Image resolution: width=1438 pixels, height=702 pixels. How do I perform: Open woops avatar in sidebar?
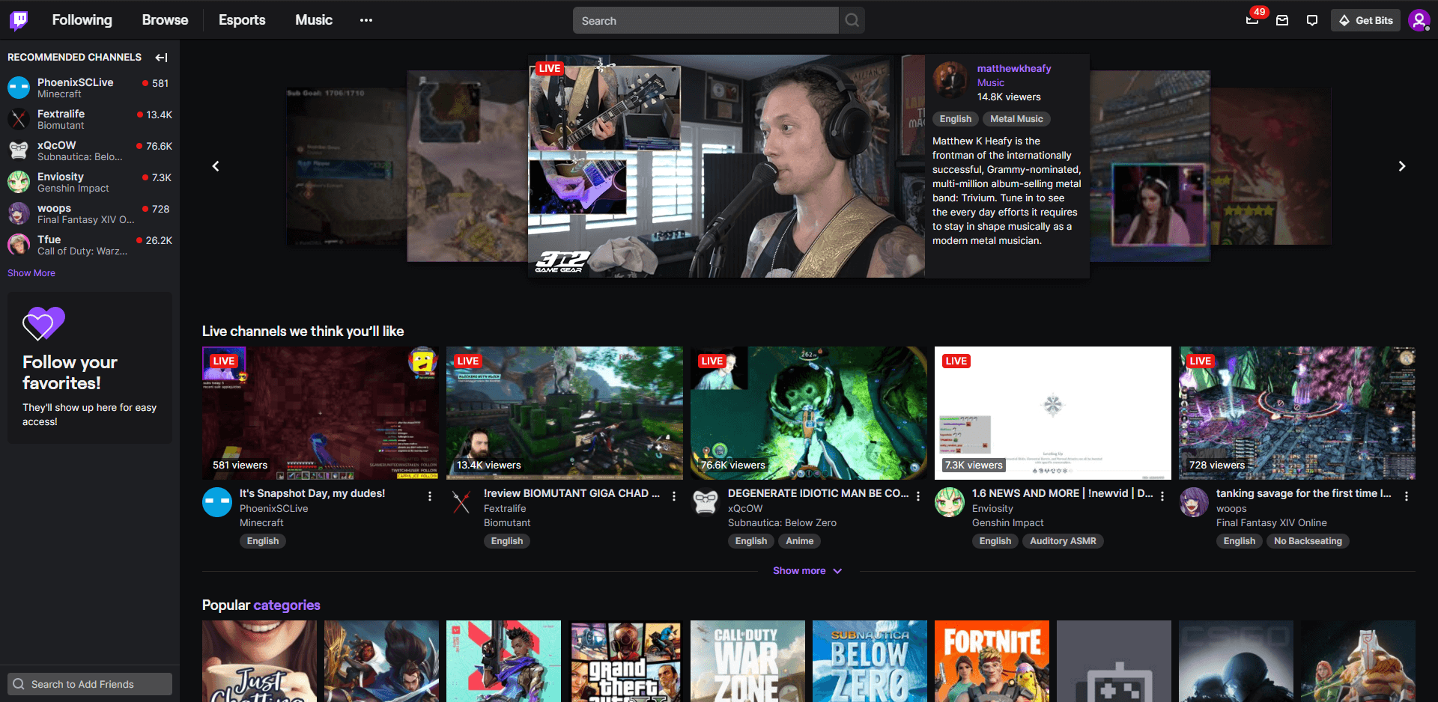click(x=19, y=213)
